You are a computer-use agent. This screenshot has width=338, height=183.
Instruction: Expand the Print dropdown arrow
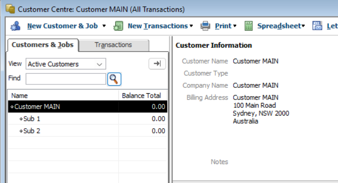click(235, 26)
